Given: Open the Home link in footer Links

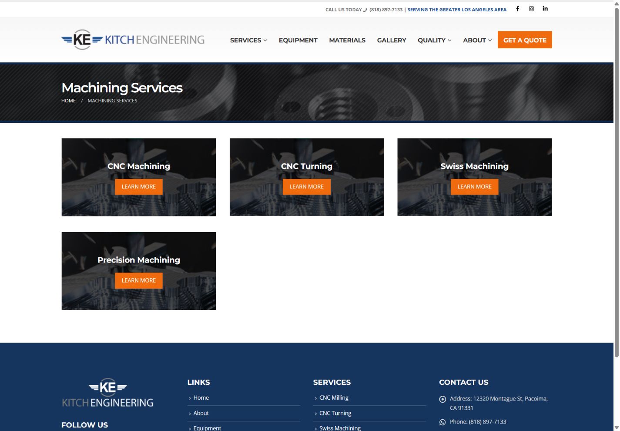Looking at the screenshot, I should 201,398.
